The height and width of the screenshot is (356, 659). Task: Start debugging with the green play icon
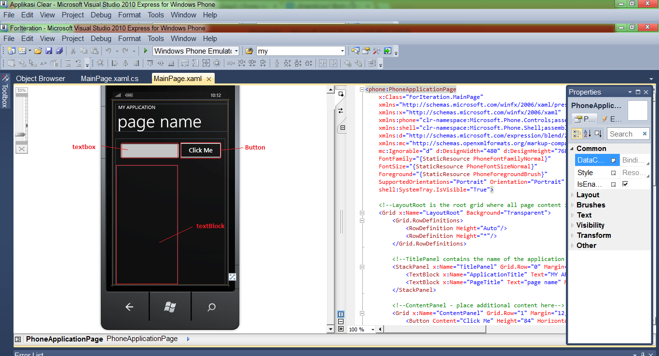point(146,51)
